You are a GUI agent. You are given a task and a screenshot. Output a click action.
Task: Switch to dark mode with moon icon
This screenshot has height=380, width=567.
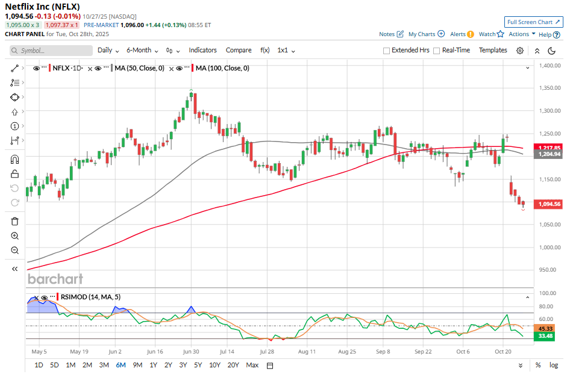point(553,51)
